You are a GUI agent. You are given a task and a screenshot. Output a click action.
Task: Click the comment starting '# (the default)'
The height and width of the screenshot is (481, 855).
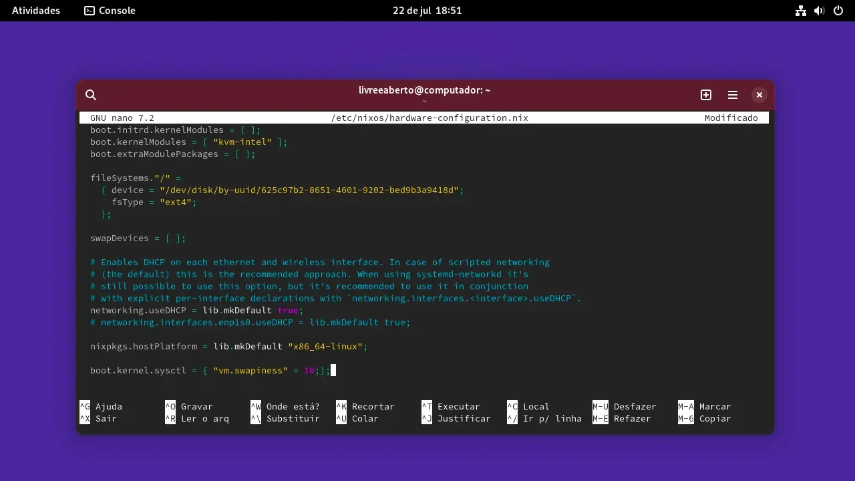(309, 274)
